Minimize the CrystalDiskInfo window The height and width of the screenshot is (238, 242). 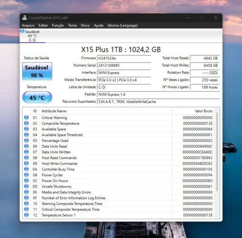(x=188, y=18)
